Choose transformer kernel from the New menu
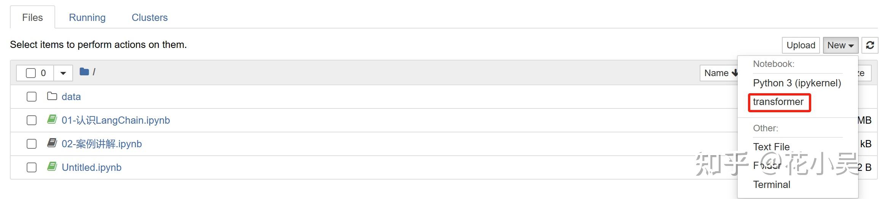This screenshot has width=882, height=199. pos(778,102)
